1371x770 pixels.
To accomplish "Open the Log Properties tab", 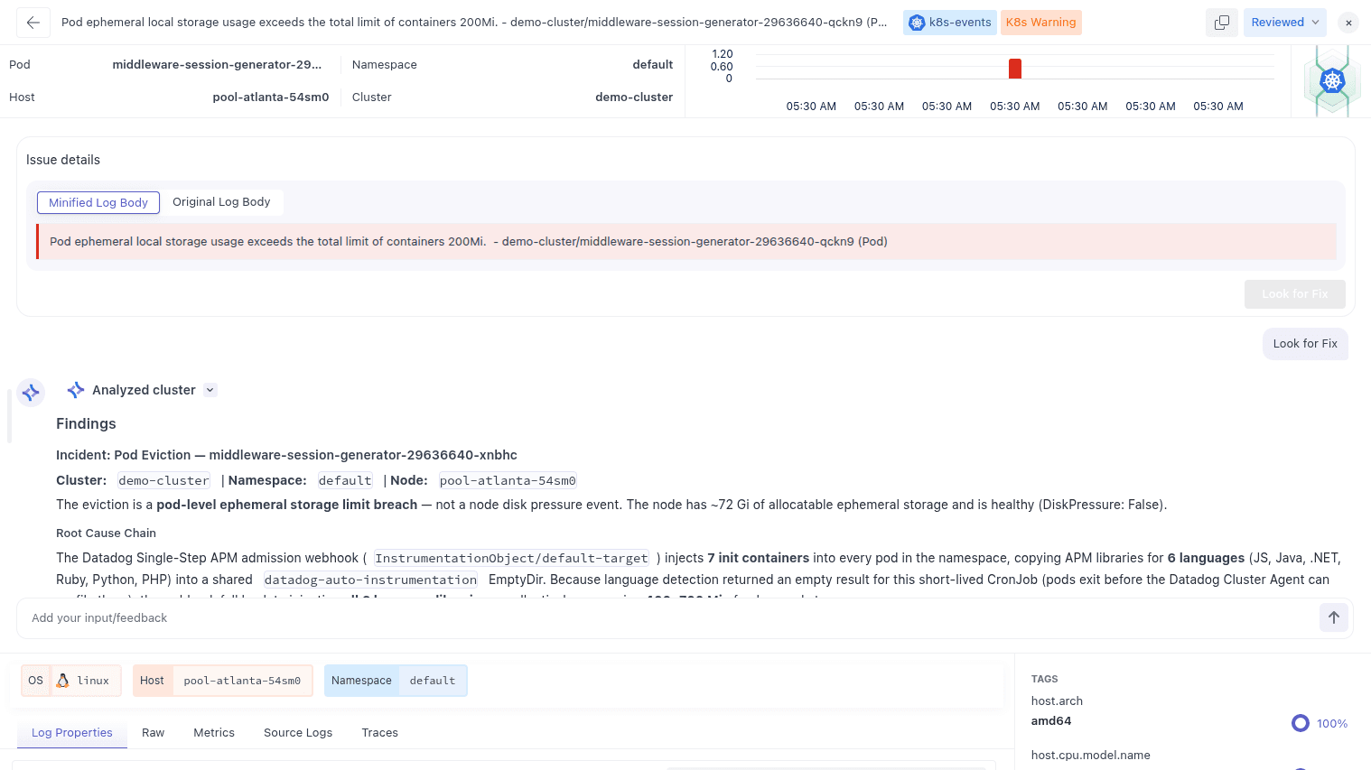I will point(72,733).
